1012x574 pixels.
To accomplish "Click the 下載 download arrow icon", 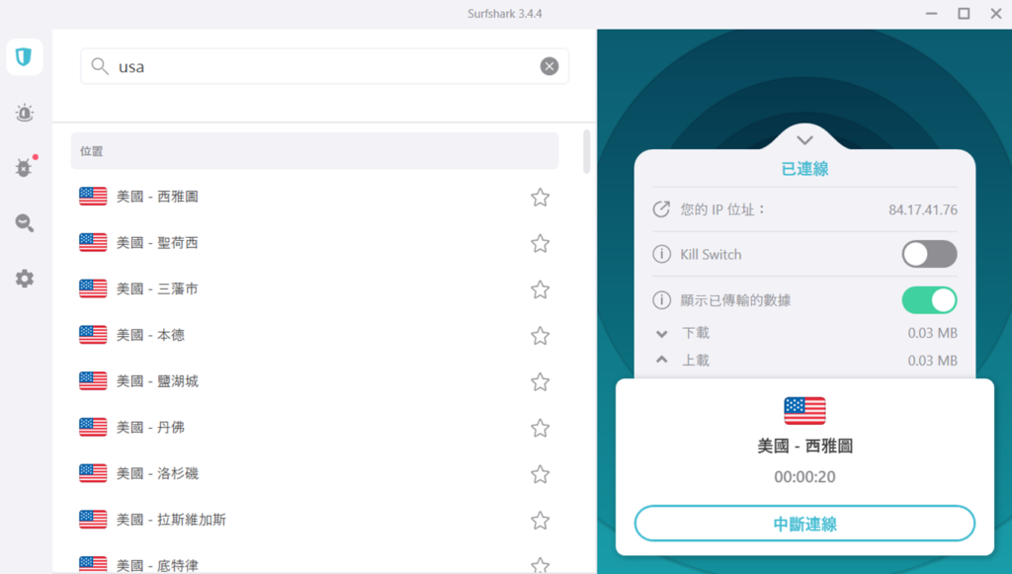I will [661, 334].
